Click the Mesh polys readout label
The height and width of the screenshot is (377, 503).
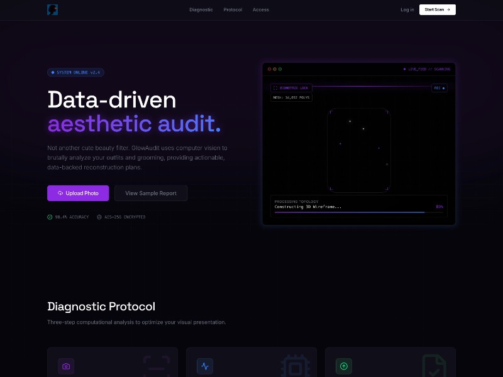(x=291, y=97)
